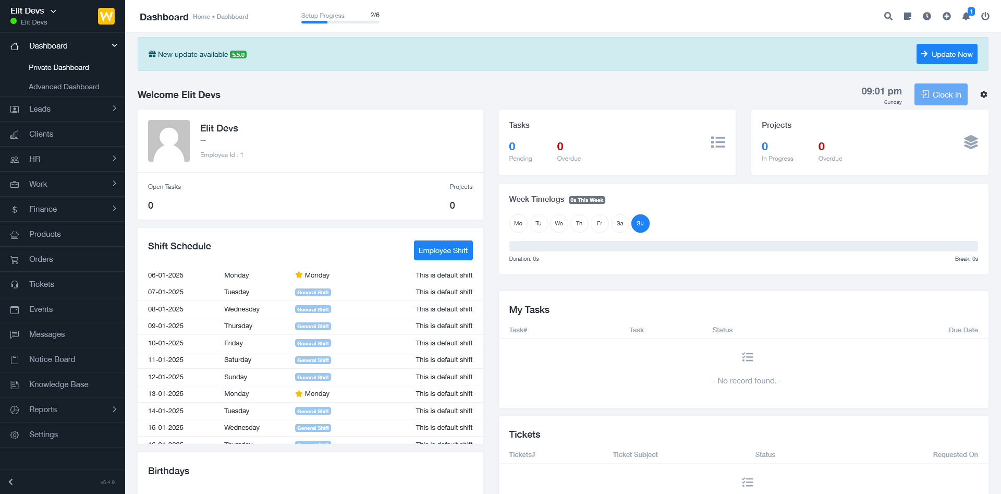Click the Overdue tasks count
Viewport: 1001px width, 494px height.
pos(560,147)
